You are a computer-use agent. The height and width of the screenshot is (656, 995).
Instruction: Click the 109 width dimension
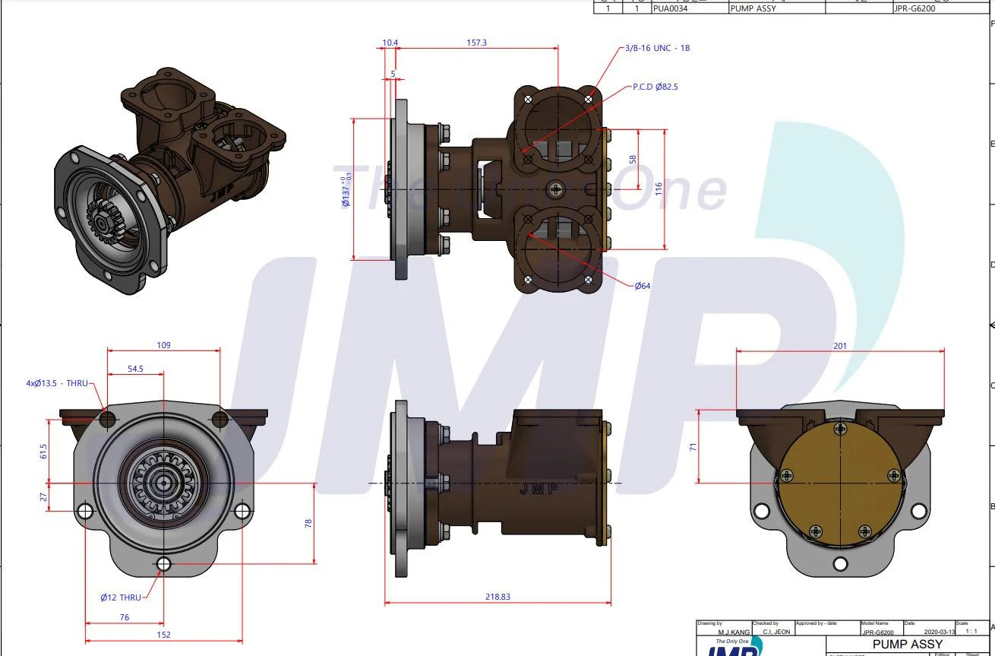(163, 345)
